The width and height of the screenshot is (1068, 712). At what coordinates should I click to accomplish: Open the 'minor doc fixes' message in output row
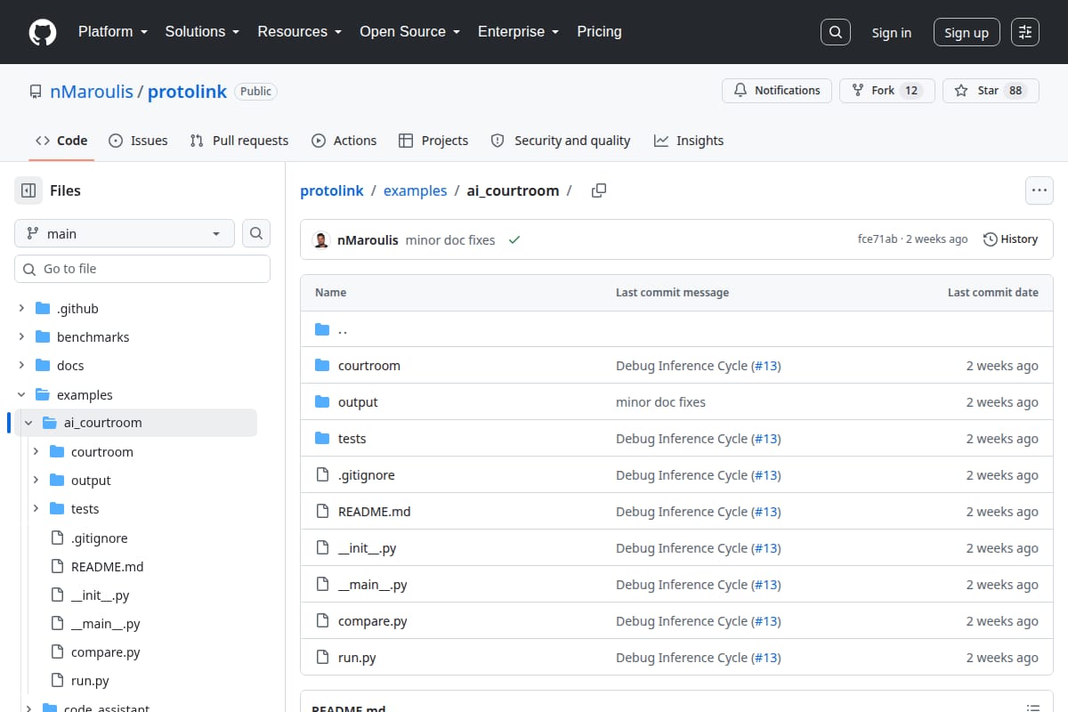coord(660,402)
